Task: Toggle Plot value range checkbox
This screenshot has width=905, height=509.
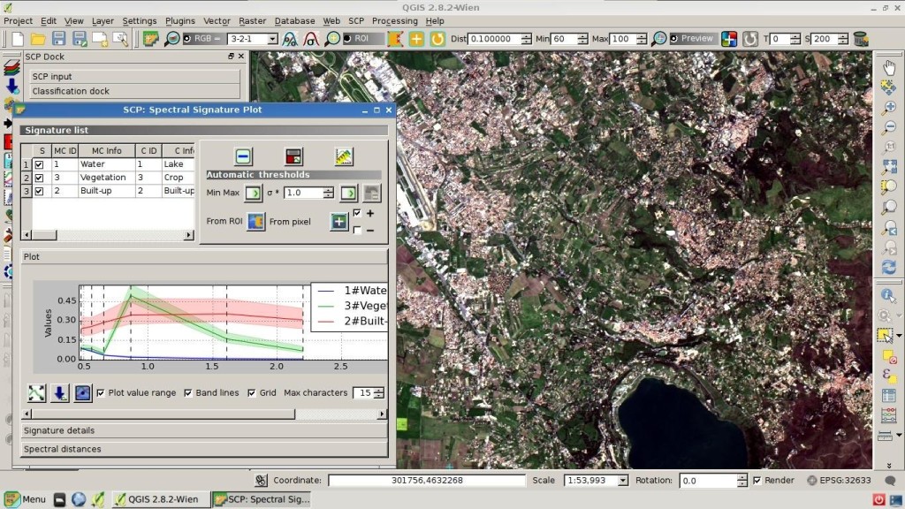Action: (101, 393)
